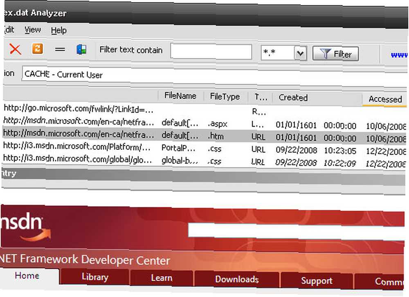Screen dimensions: 409x297
Task: Select the i3.msdn global-b... css row
Action: coord(205,160)
